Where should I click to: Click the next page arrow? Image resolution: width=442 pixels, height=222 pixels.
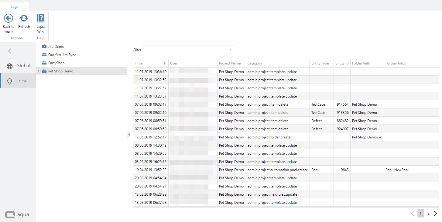coord(436,214)
